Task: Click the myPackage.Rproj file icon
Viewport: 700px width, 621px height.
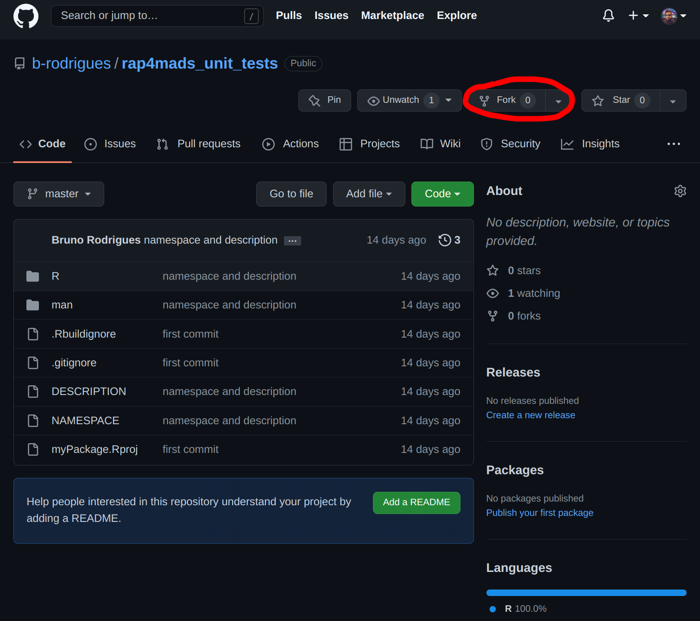Action: pyautogui.click(x=33, y=449)
